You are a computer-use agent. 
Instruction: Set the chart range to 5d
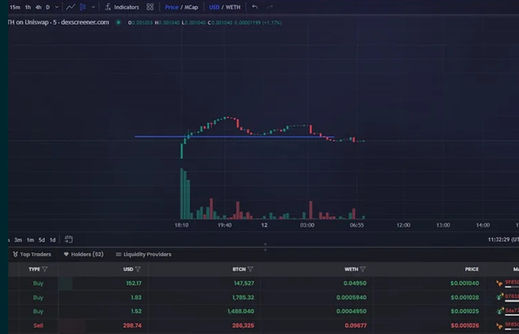[42, 240]
